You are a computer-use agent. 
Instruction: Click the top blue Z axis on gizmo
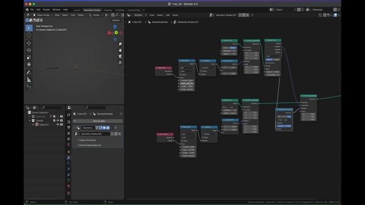pos(115,27)
